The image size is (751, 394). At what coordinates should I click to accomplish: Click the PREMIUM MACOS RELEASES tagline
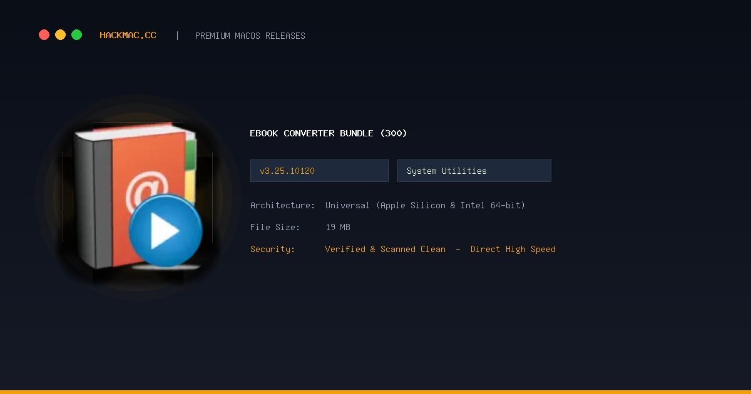(x=250, y=36)
